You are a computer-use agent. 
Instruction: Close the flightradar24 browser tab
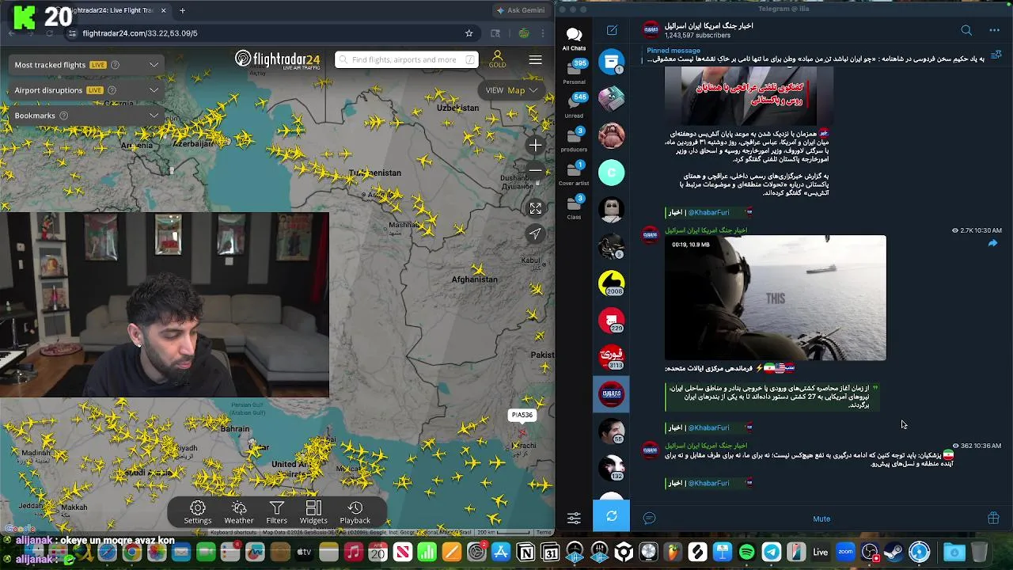pos(163,10)
